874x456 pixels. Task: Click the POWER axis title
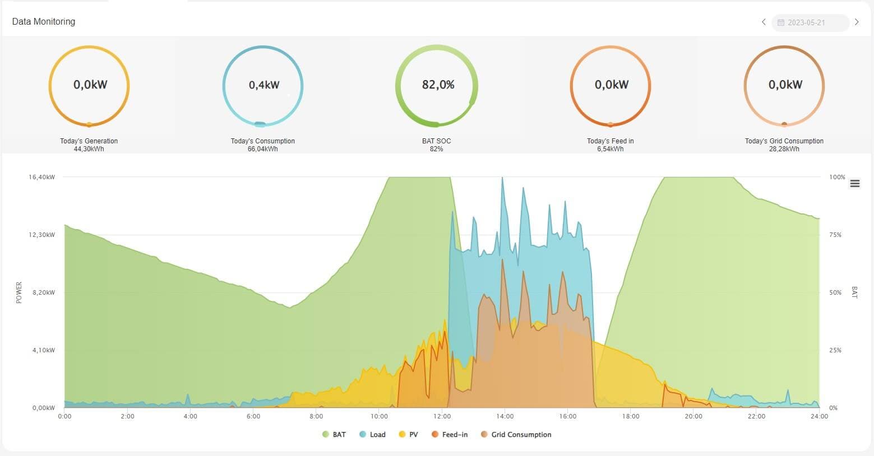19,293
